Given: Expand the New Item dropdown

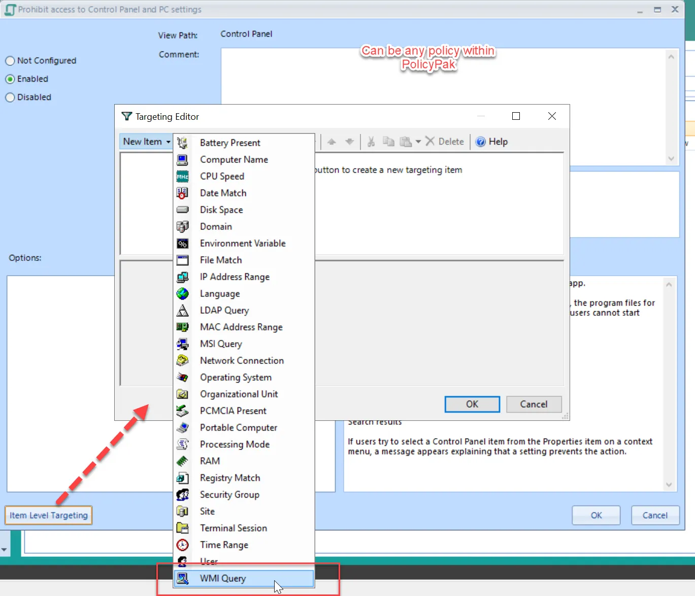Looking at the screenshot, I should [x=146, y=142].
